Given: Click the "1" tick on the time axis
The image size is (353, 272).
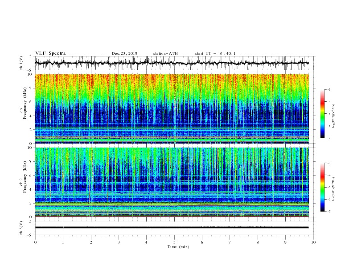Looking at the screenshot, I should [63, 242].
